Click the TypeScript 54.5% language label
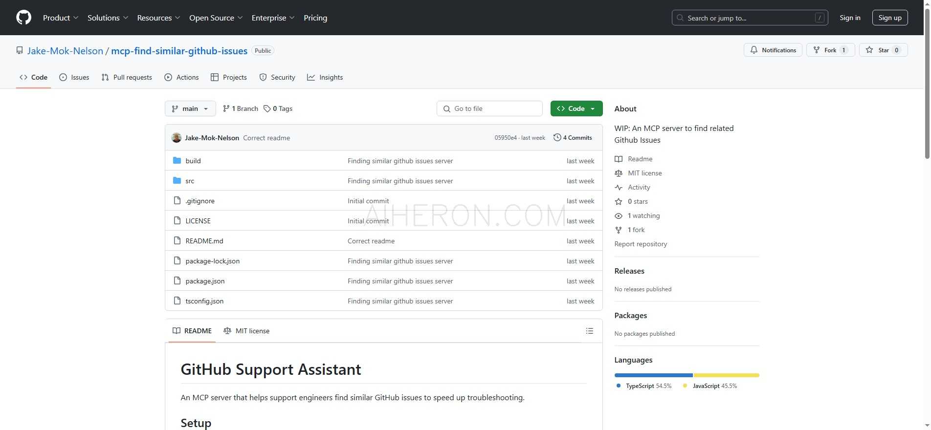Screen dimensions: 931x430 644,386
